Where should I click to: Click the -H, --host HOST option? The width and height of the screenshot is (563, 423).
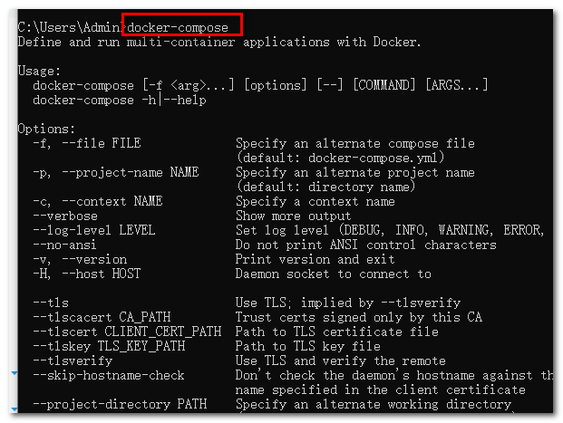point(86,274)
